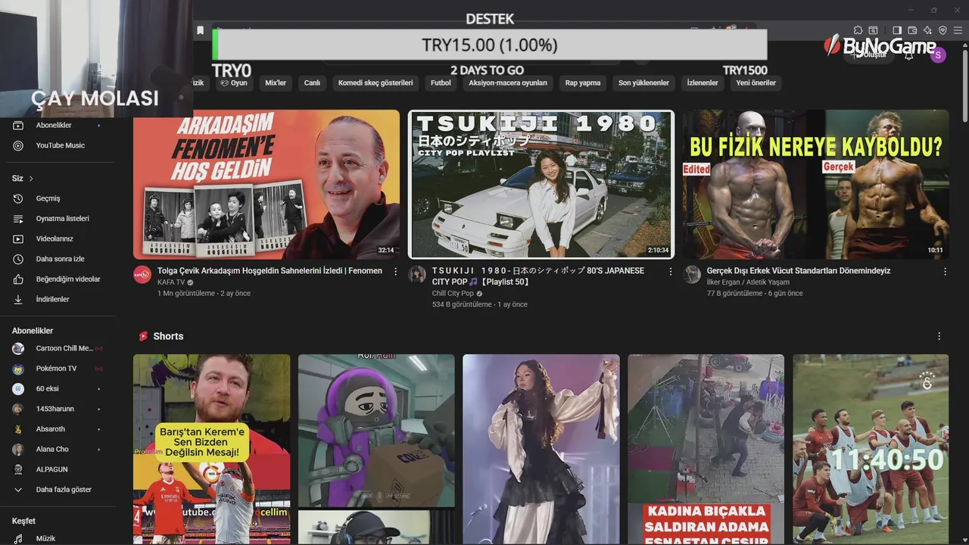Screen dimensions: 969x545
Task: Open the 11:40:50 football team Short
Action: 871,450
